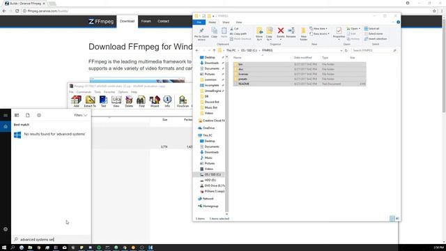Screen dimensions: 446x251
Task: Click Chrome's address bar URL
Action: click(48, 11)
